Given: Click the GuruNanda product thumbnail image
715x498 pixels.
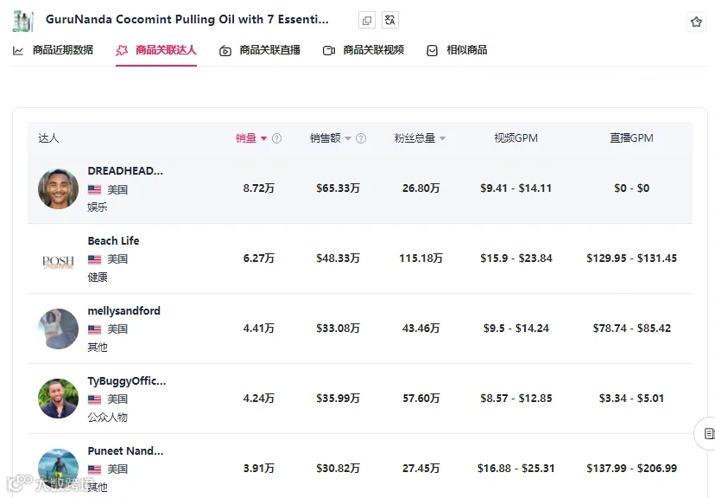Looking at the screenshot, I should pos(23,21).
